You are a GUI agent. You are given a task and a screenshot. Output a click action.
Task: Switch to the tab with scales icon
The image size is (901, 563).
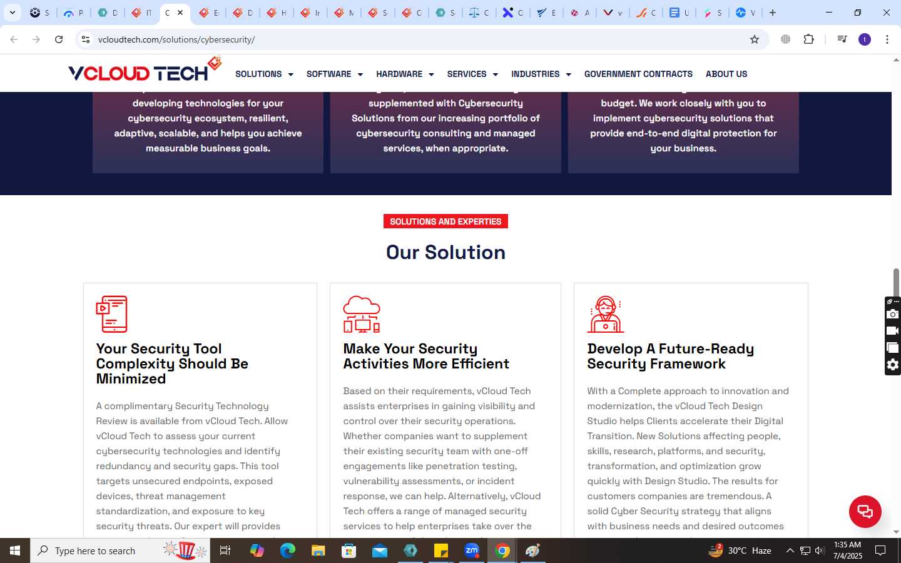click(479, 13)
